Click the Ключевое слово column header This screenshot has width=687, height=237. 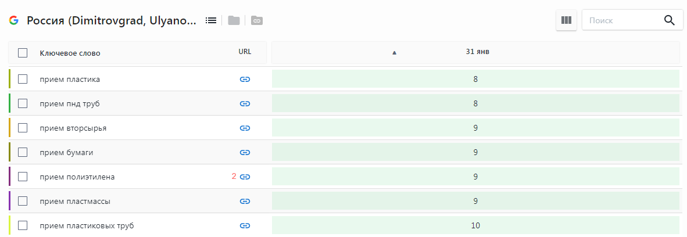(70, 53)
